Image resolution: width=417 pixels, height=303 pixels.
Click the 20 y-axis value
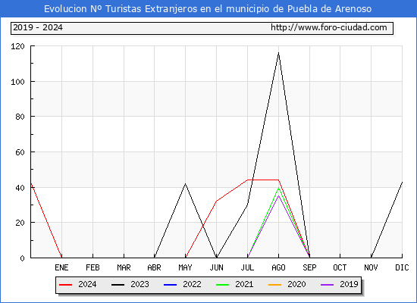click(20, 223)
